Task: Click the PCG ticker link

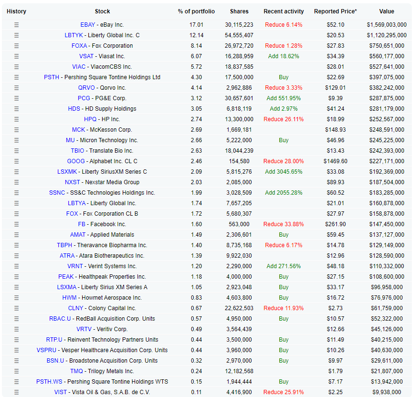Action: click(x=84, y=98)
